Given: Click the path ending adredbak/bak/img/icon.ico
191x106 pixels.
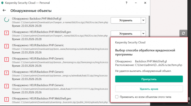Looking at the screenshot, I should click(60, 49).
